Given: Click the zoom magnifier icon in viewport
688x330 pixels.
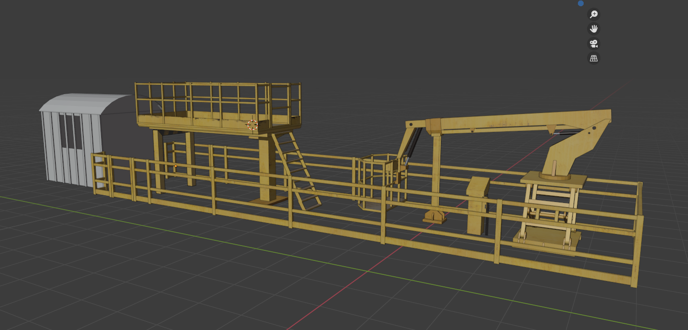Looking at the screenshot, I should coord(594,14).
